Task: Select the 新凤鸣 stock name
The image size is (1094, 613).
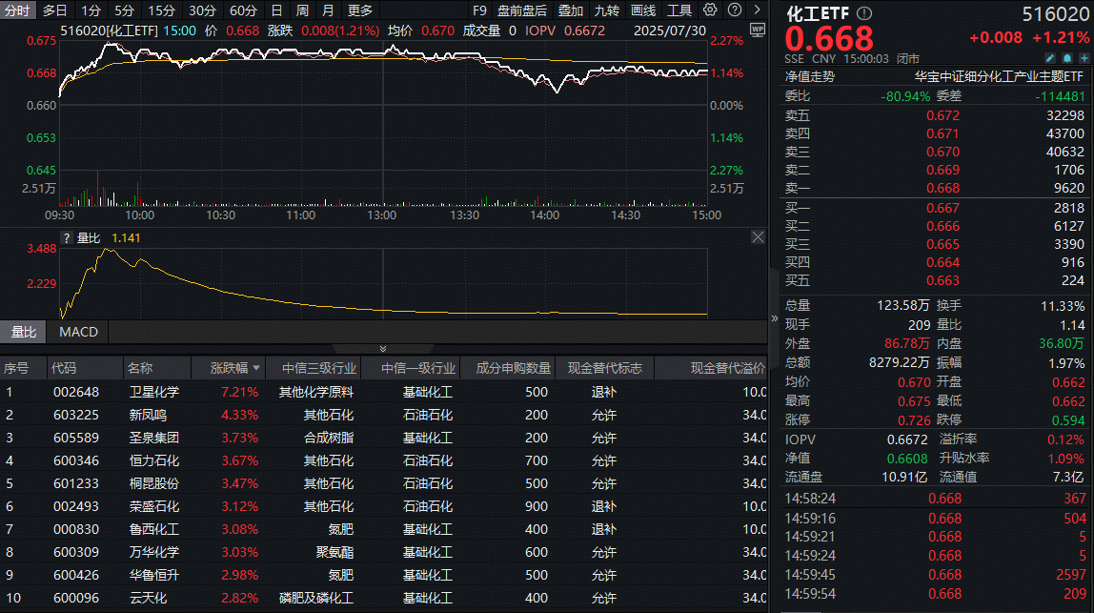Action: pos(148,416)
